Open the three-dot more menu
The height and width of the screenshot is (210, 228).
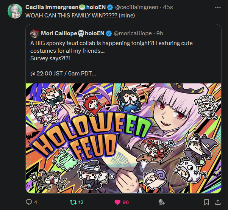pos(217,7)
